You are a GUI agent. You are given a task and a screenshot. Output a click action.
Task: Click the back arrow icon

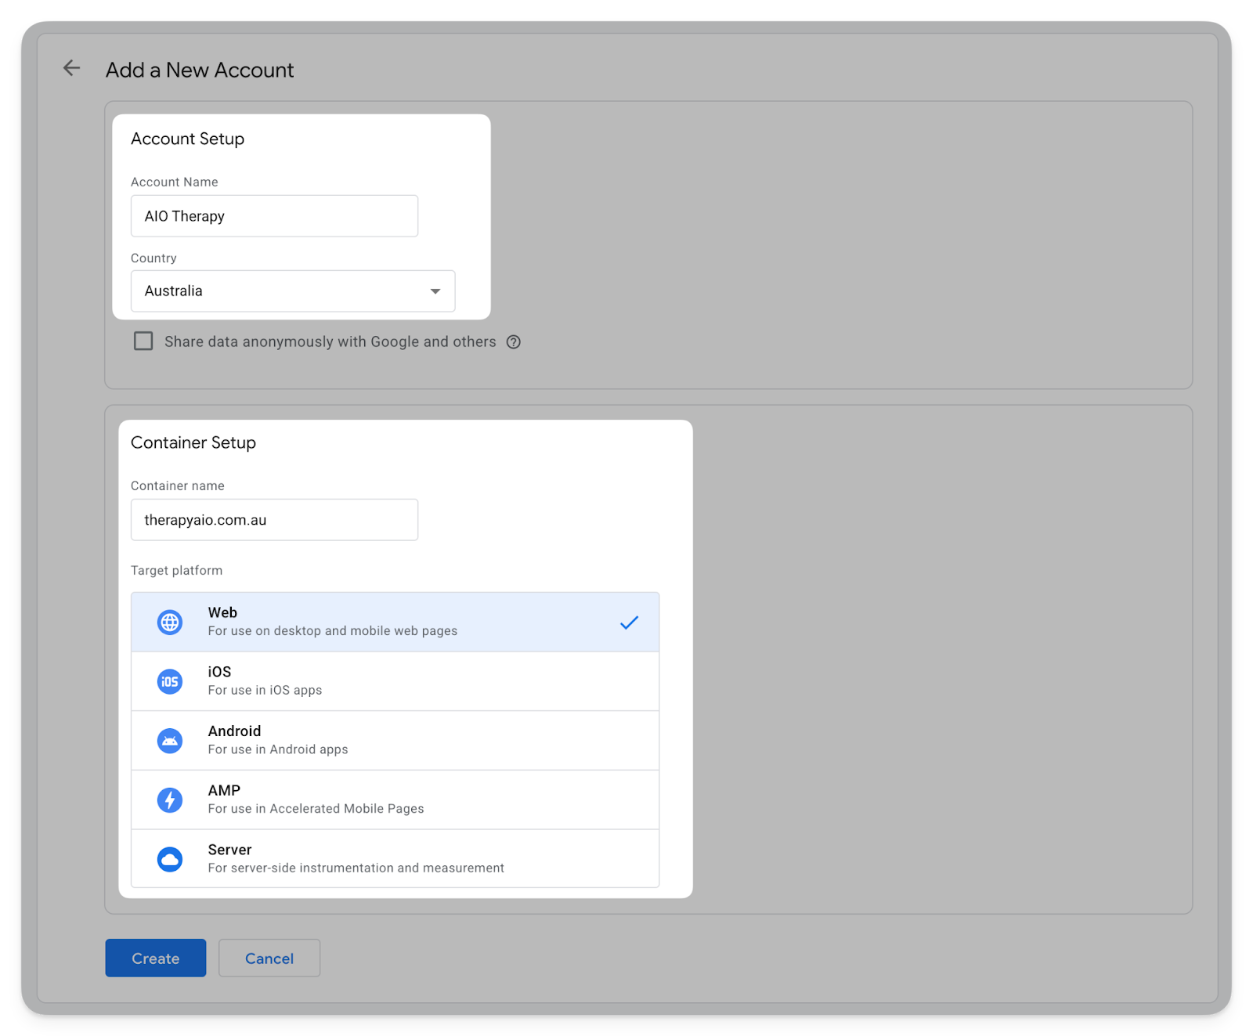pyautogui.click(x=71, y=68)
